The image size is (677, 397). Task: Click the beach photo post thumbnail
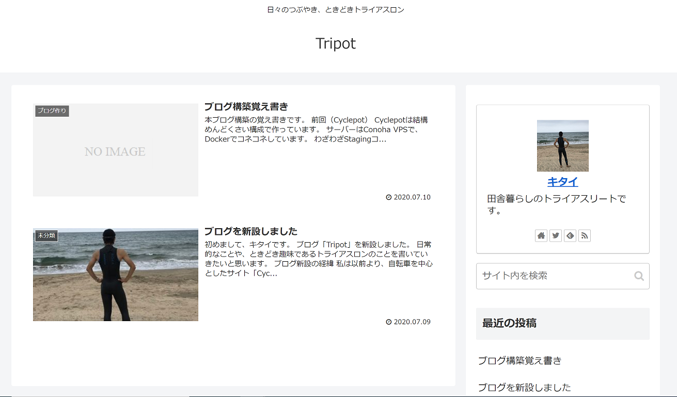click(116, 275)
